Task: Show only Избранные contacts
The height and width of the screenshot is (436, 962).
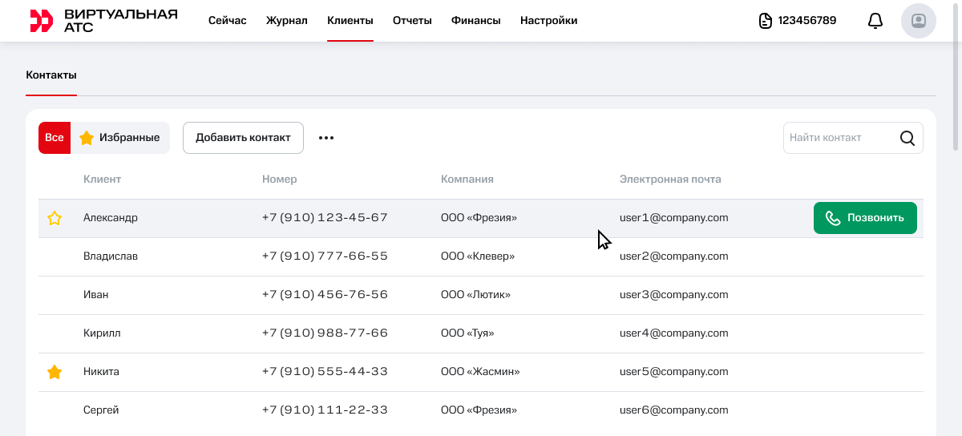Action: coord(120,138)
